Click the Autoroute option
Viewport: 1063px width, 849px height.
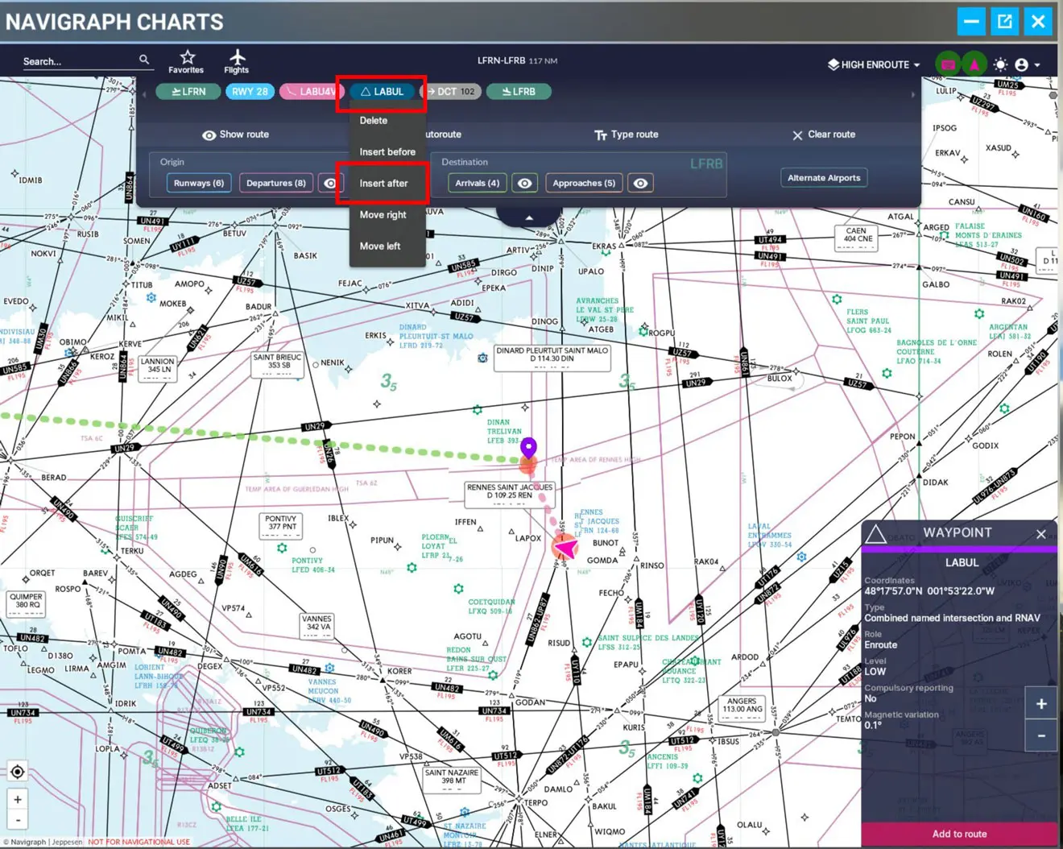click(444, 135)
